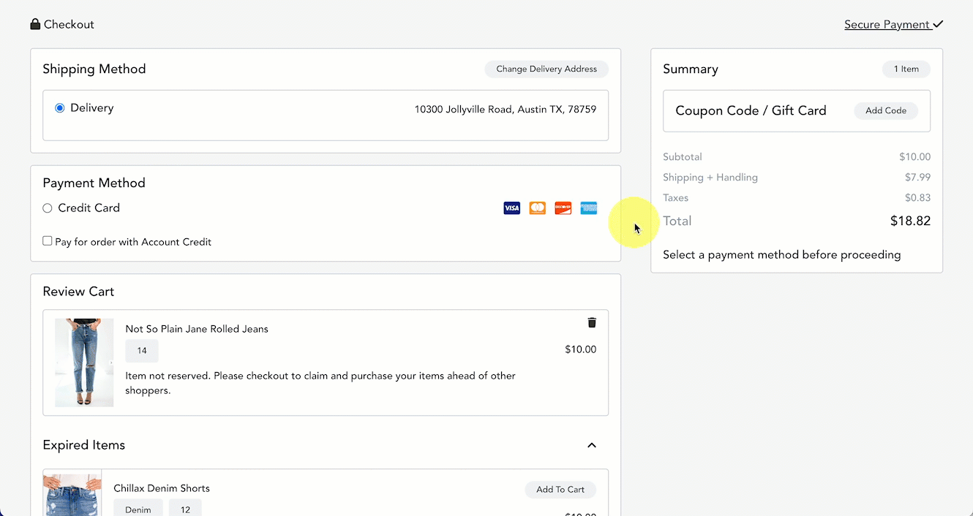Select the Delivery radio button

(60, 108)
